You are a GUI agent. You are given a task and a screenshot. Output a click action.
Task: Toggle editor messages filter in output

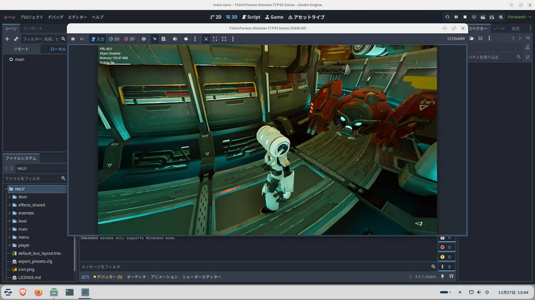(x=446, y=267)
